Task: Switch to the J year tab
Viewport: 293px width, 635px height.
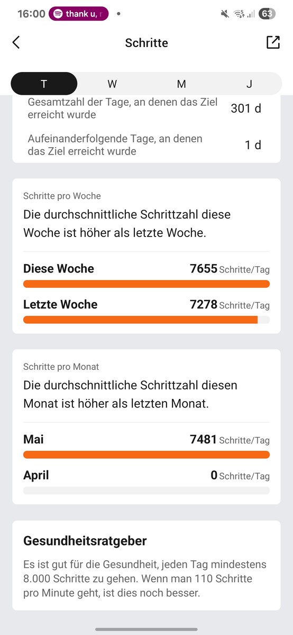Action: click(x=249, y=84)
